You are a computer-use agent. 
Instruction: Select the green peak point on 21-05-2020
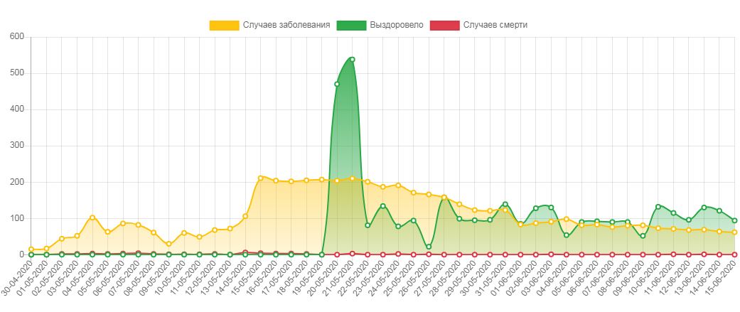coord(352,60)
